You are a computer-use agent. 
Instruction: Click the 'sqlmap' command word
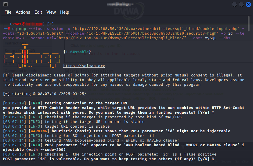tap(19, 29)
